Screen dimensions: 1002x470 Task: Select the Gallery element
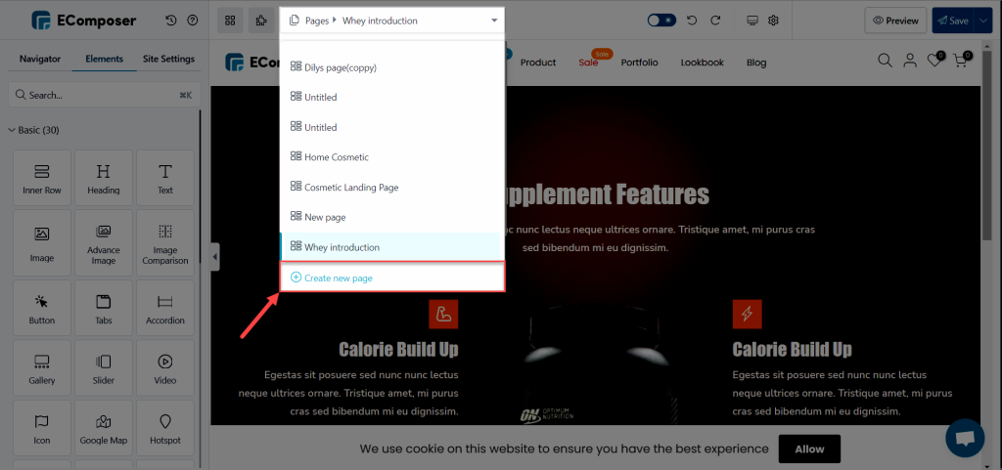[x=41, y=368]
